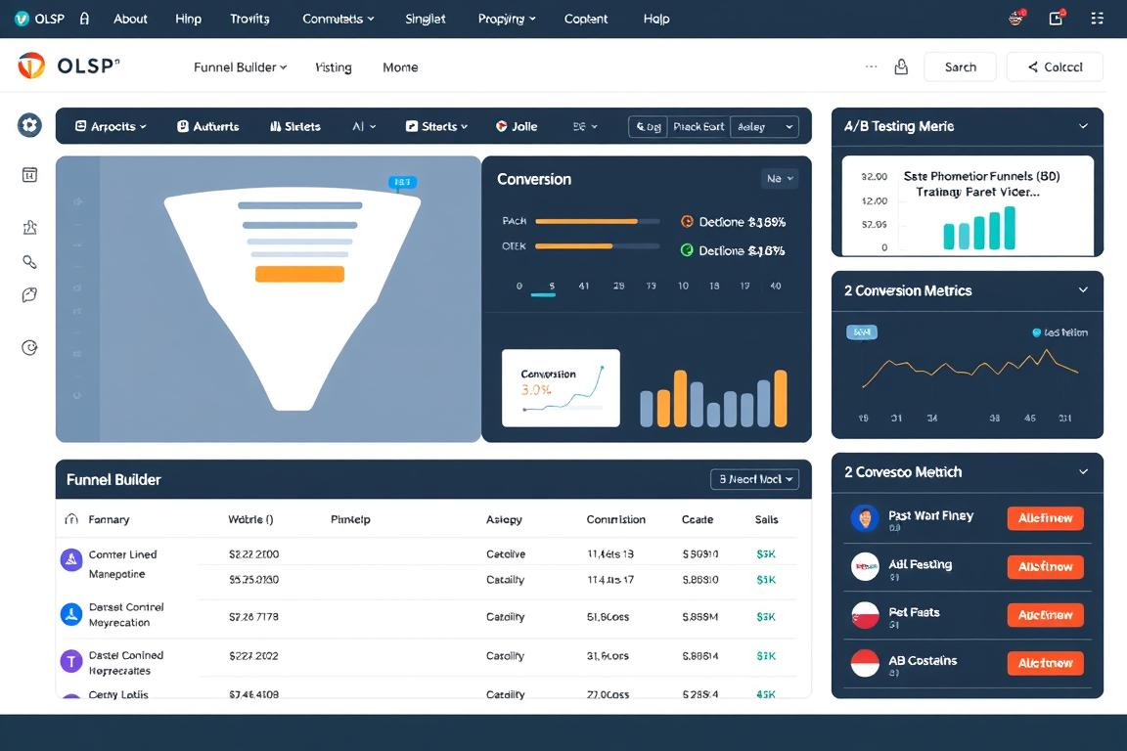Click the Search button in the header
The height and width of the screenshot is (751, 1127).
(960, 66)
